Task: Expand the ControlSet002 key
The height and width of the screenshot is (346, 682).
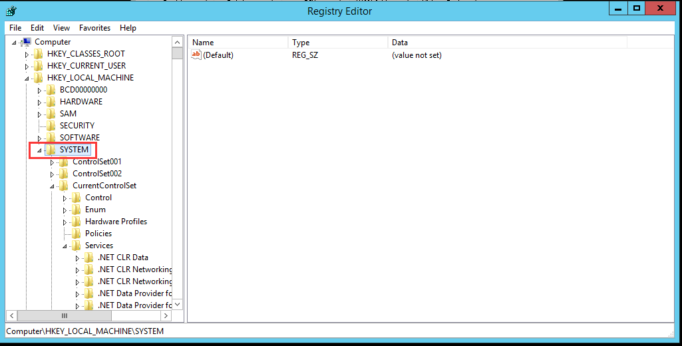Action: (x=52, y=174)
